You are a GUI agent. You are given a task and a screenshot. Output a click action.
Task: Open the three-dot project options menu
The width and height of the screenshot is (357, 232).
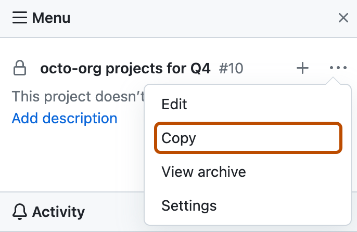[338, 68]
